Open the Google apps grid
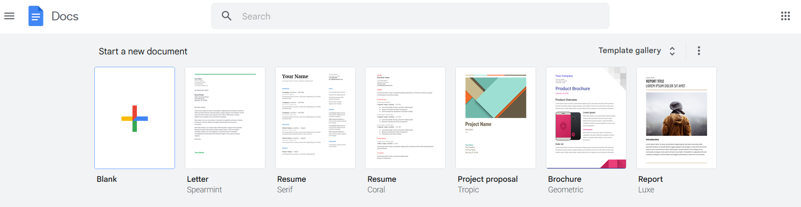Screen dimensions: 801x207 [x=785, y=16]
